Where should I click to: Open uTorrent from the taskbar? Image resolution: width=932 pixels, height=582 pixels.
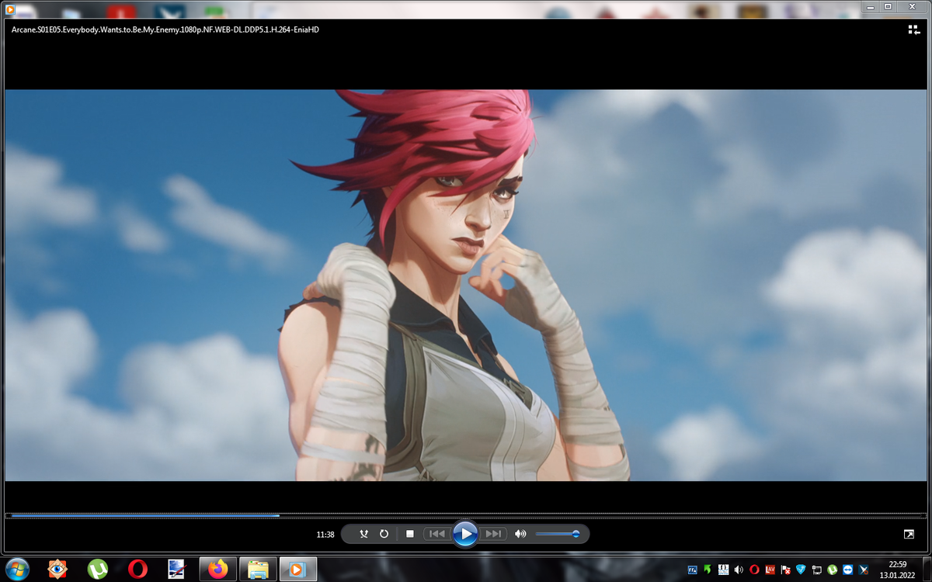tap(98, 570)
